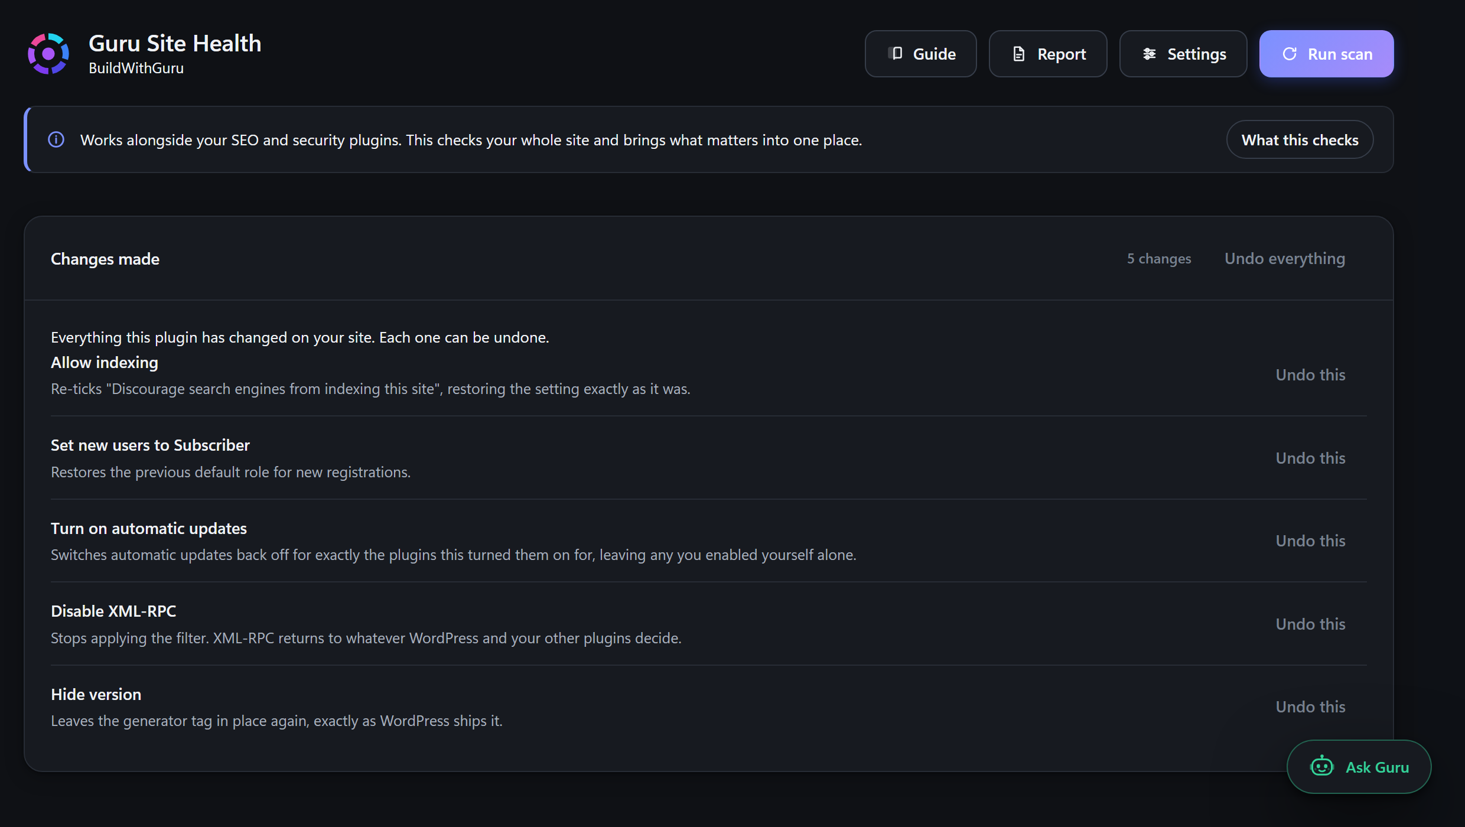Image resolution: width=1465 pixels, height=827 pixels.
Task: Click the Guru Site Health title
Action: [175, 43]
